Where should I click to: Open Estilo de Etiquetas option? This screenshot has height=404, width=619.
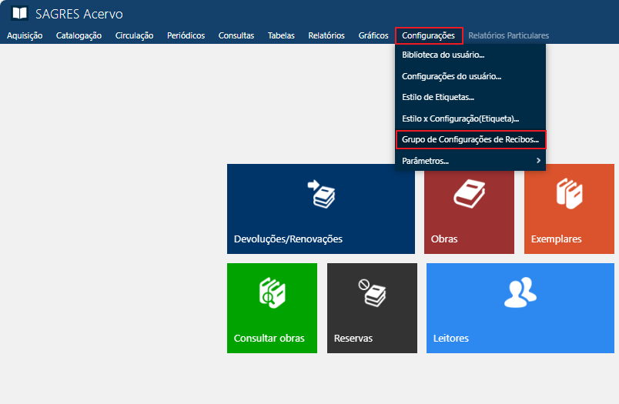pos(437,97)
